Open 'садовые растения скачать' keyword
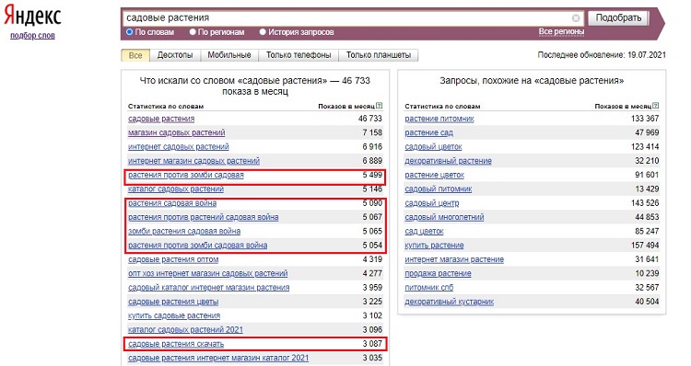The height and width of the screenshot is (366, 691). tap(176, 344)
